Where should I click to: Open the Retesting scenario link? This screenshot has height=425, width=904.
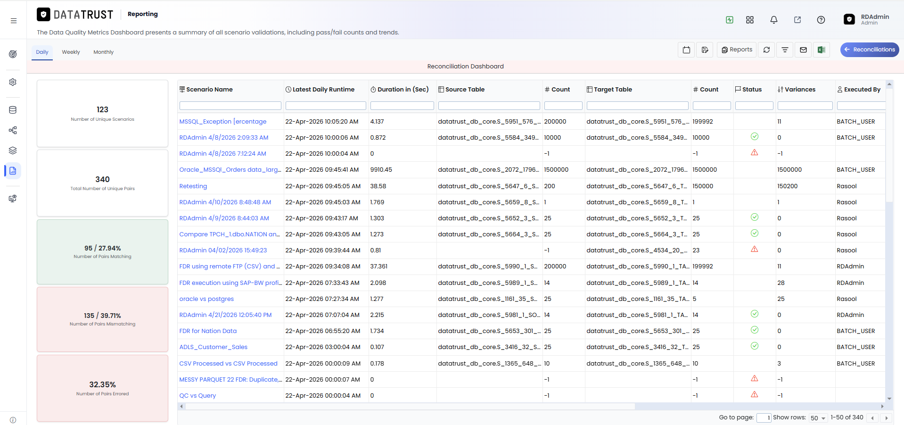pyautogui.click(x=193, y=186)
